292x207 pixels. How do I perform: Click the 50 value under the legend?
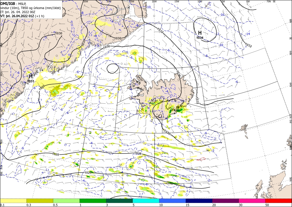[267, 205]
